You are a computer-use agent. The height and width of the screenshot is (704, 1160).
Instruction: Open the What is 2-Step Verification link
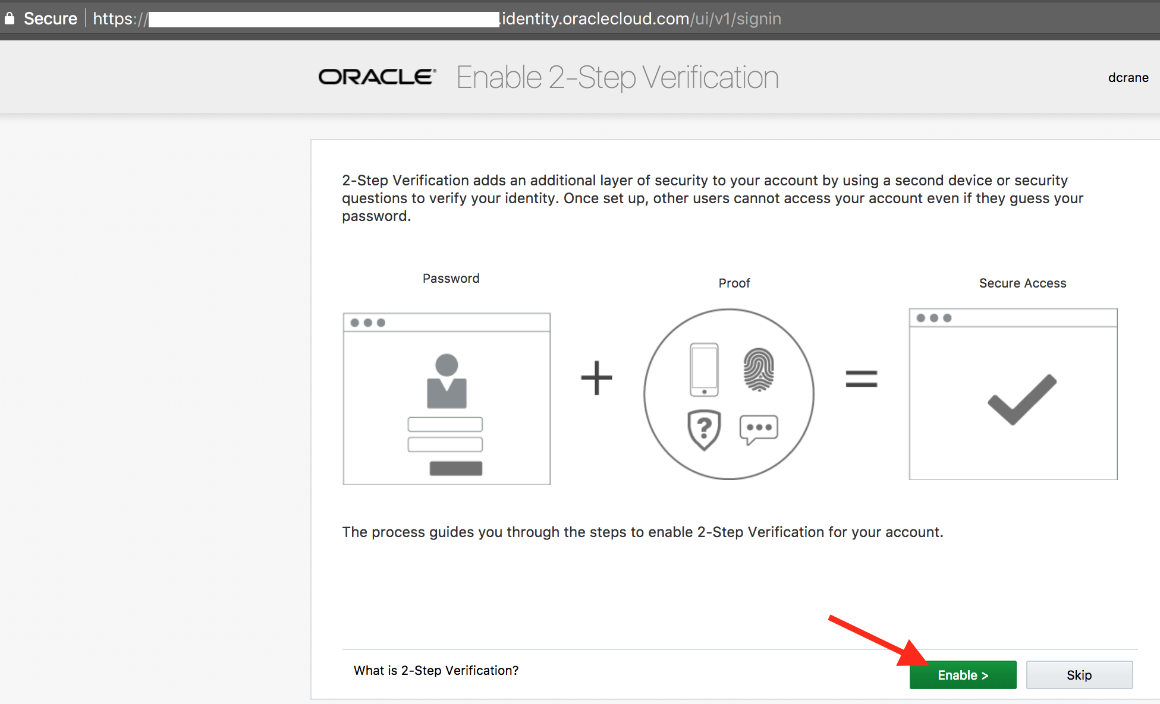(436, 670)
